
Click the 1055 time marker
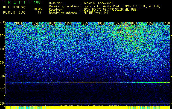click(x=85, y=23)
